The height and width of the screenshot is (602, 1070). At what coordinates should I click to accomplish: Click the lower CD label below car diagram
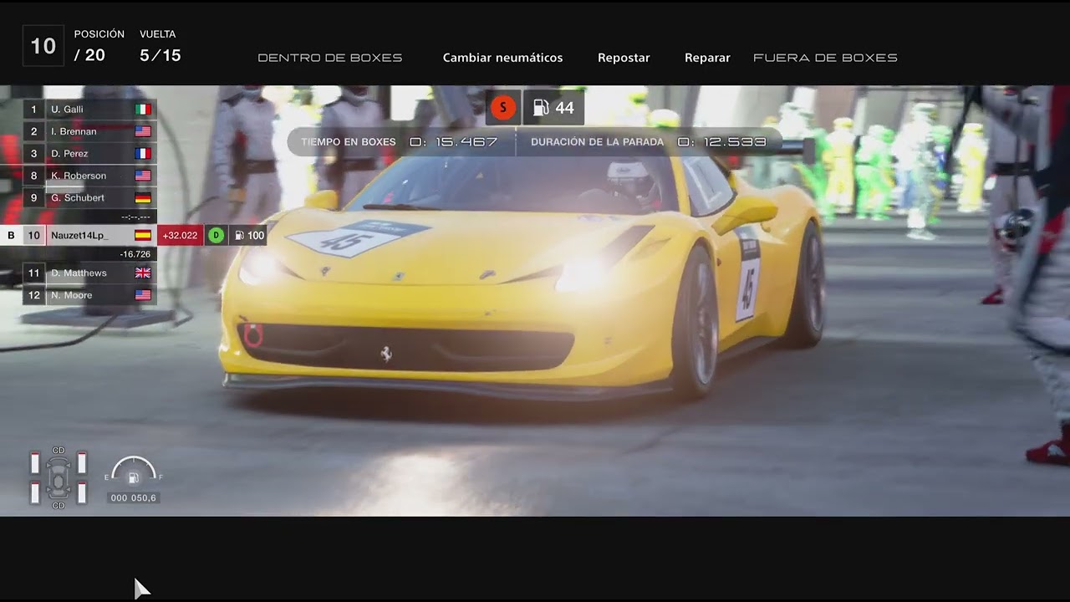click(59, 506)
